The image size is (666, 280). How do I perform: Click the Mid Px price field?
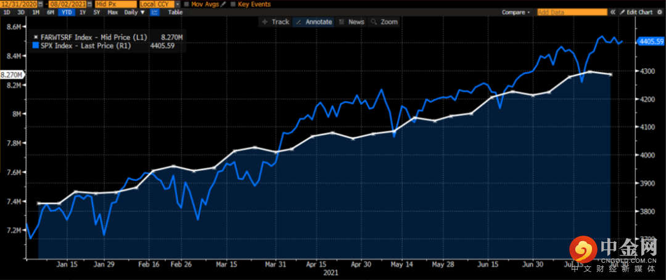click(116, 4)
